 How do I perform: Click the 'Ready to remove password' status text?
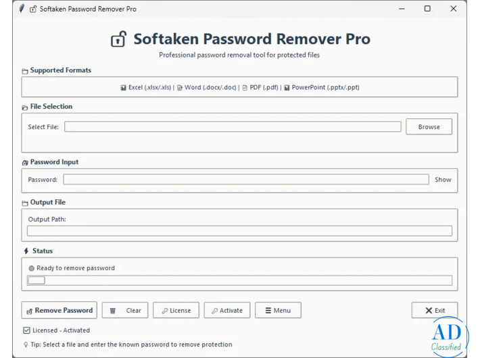point(76,268)
